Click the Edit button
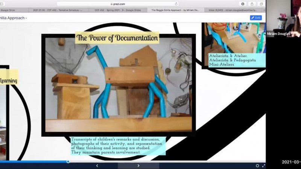This screenshot has height=169, width=301. 256,18
